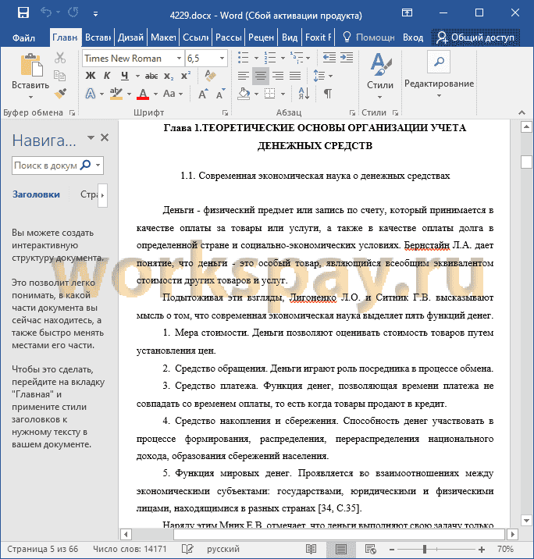
Task: Toggle italic formatting К
Action: [107, 76]
